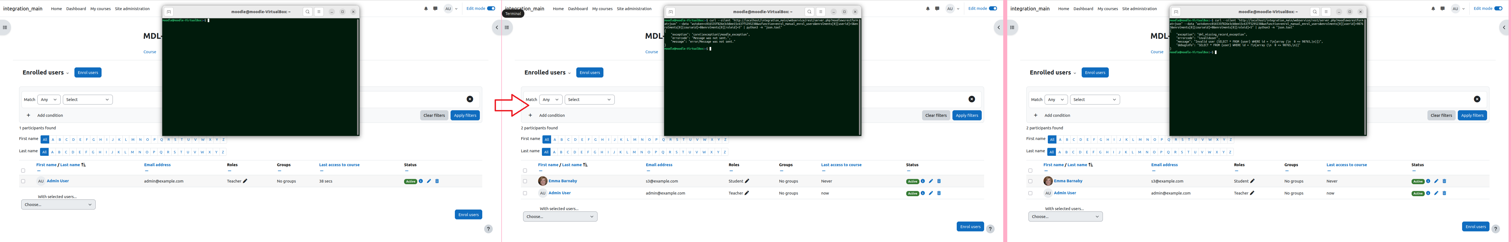1511x242 pixels.
Task: Open 'Choose...' bulk actions dropdown, first screenshot
Action: (58, 205)
